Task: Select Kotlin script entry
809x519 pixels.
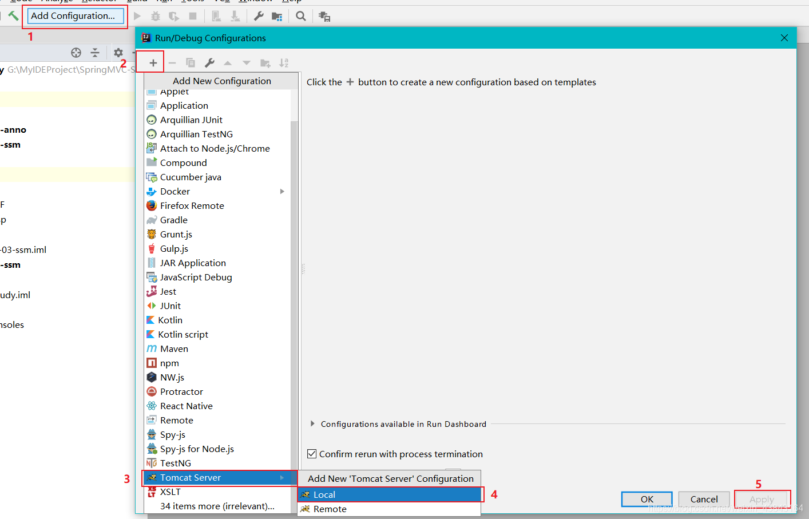Action: pos(217,335)
